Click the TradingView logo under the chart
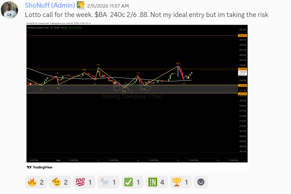This screenshot has height=194, width=291. click(x=40, y=167)
